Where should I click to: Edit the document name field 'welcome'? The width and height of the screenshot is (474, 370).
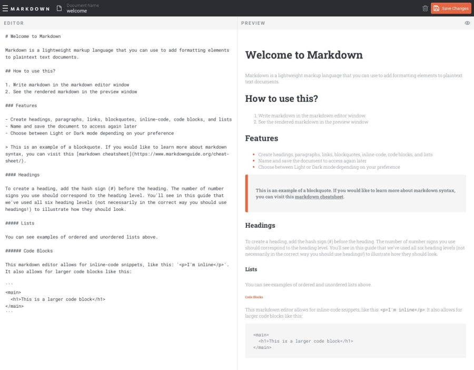(77, 11)
